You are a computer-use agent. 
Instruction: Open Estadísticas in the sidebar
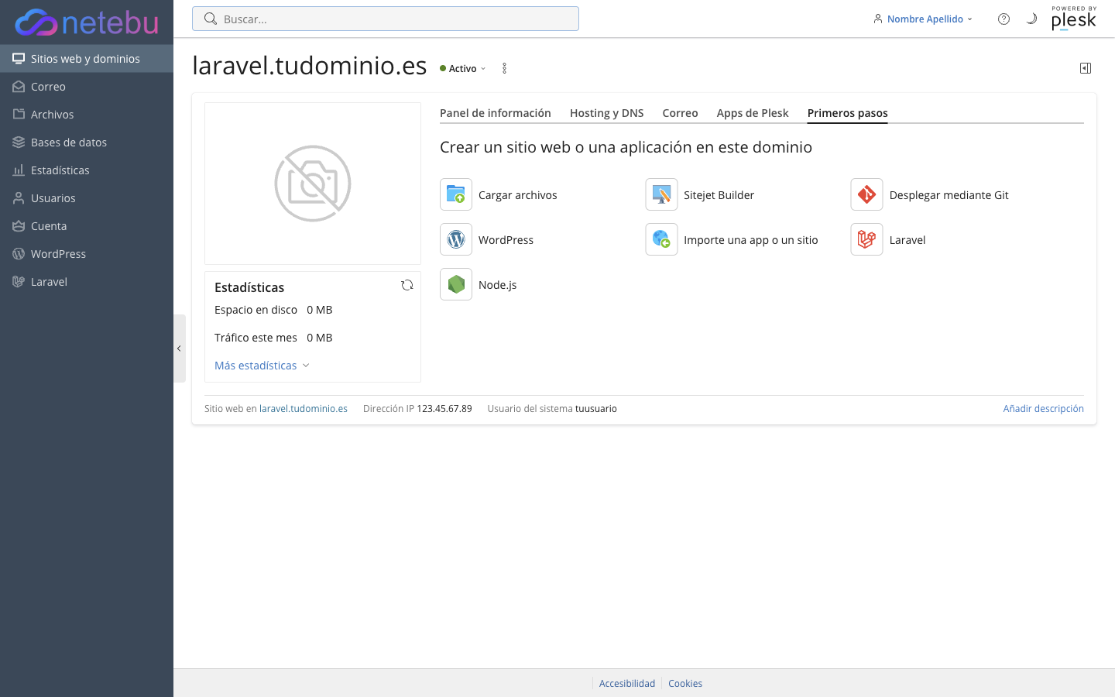click(87, 170)
